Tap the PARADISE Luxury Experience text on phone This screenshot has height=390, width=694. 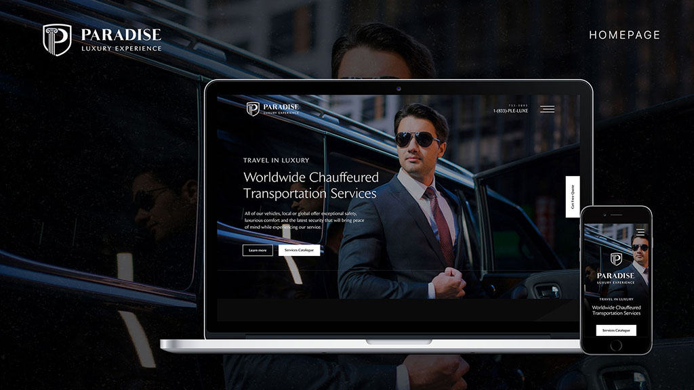click(x=616, y=278)
